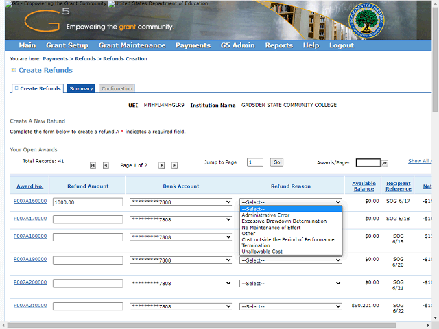This screenshot has height=329, width=439.
Task: Pick Excessive Drawdown Determination option
Action: pyautogui.click(x=284, y=221)
